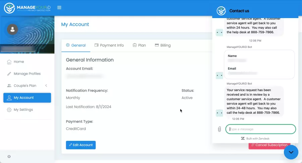Image resolution: width=302 pixels, height=163 pixels.
Task: Click the power logout icon
Action: 9,156
